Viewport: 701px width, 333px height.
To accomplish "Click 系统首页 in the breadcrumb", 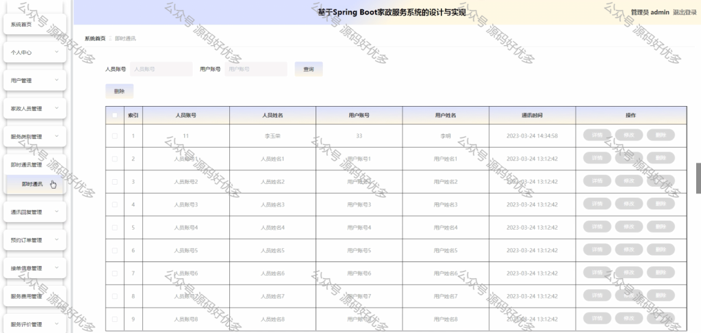I will [x=94, y=38].
